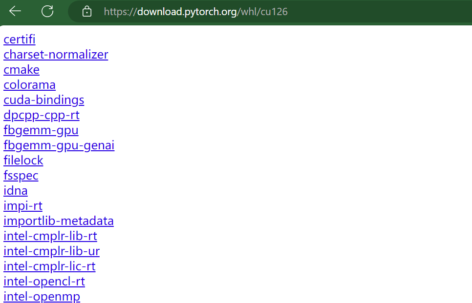This screenshot has width=472, height=303.
Task: Follow the cmake package link
Action: pos(21,70)
